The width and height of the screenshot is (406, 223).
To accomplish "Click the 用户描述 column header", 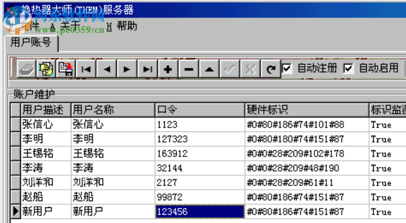I will 46,110.
